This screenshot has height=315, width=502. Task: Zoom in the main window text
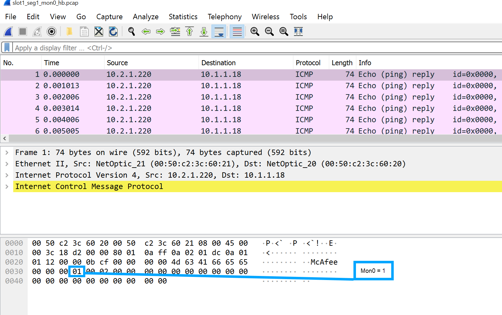pyautogui.click(x=255, y=31)
